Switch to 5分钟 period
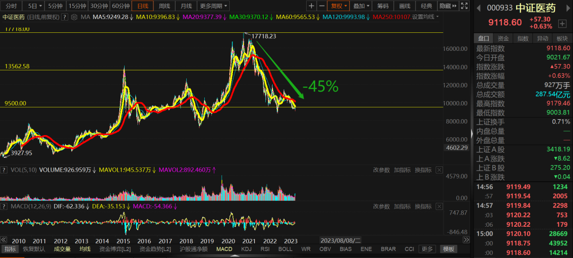This screenshot has height=258, width=573. pyautogui.click(x=55, y=6)
